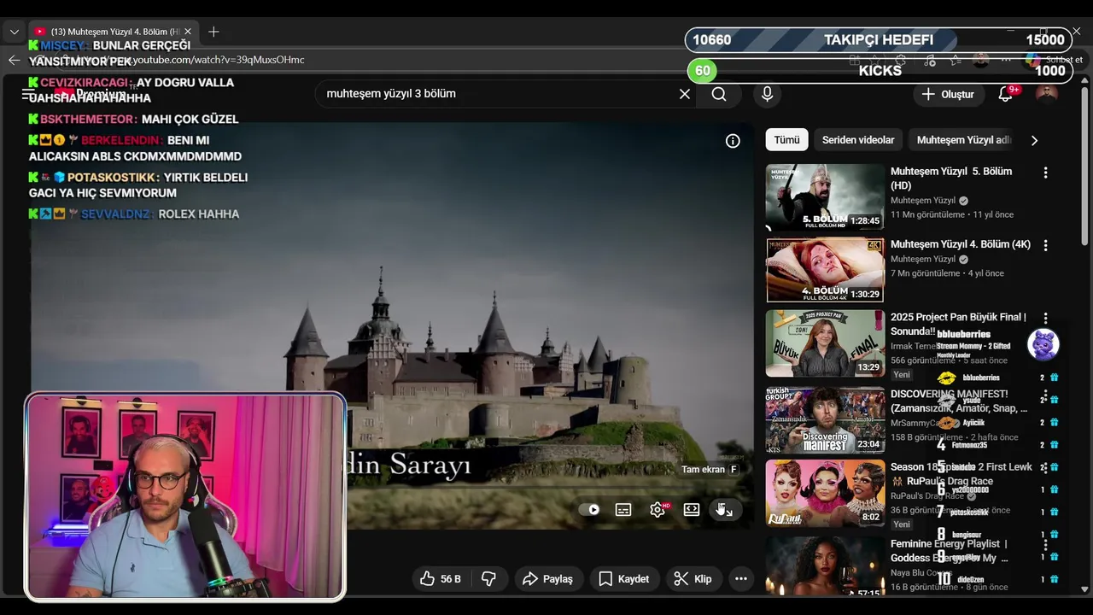Open a new browser tab
Image resolution: width=1093 pixels, height=615 pixels.
pyautogui.click(x=213, y=32)
